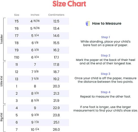Select the Step 1 heading

coord(105,37)
